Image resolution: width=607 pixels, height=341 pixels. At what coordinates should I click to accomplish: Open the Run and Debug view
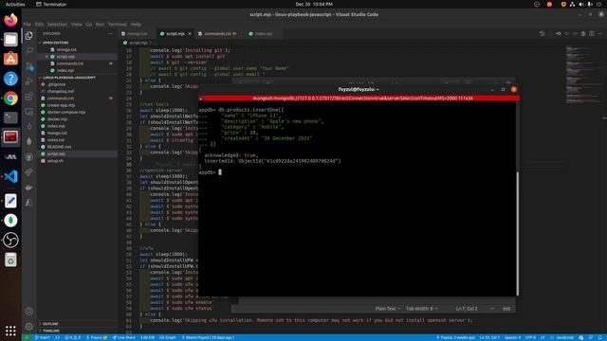[29, 81]
